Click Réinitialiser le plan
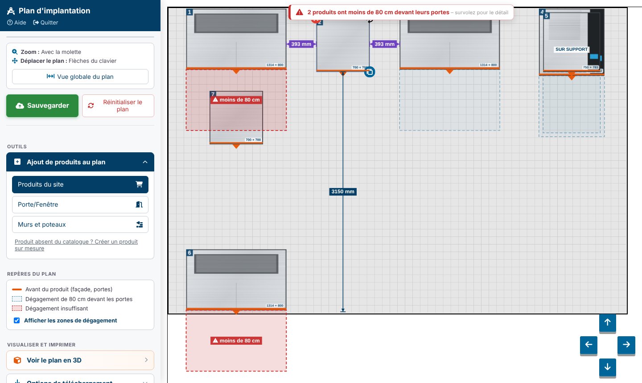 click(x=118, y=106)
